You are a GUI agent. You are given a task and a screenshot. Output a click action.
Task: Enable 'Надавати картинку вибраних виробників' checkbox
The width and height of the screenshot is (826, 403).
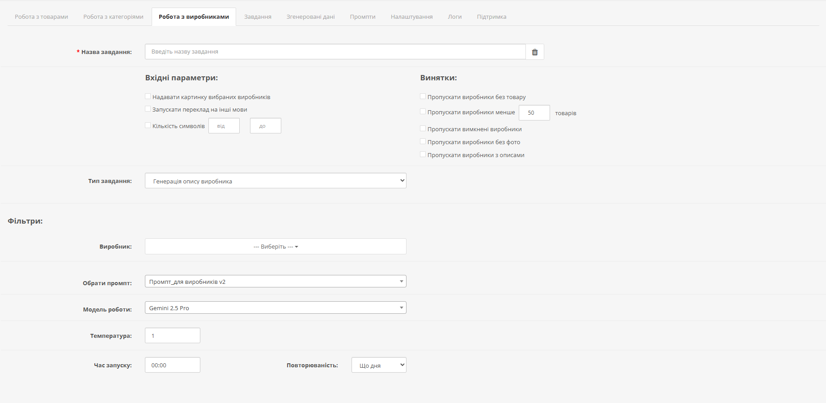[148, 96]
